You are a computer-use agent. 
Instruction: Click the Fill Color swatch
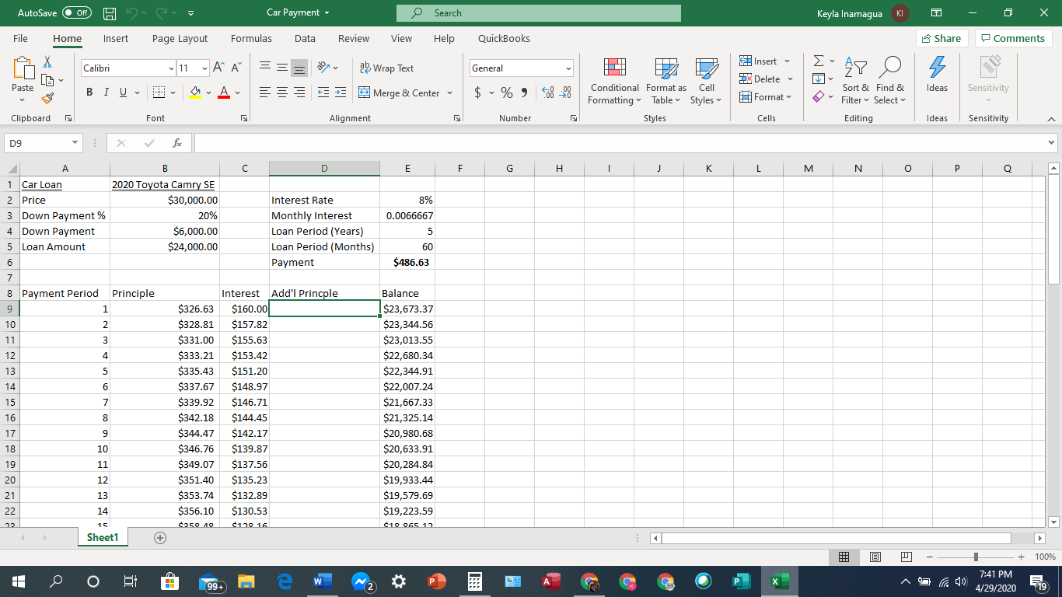(195, 93)
